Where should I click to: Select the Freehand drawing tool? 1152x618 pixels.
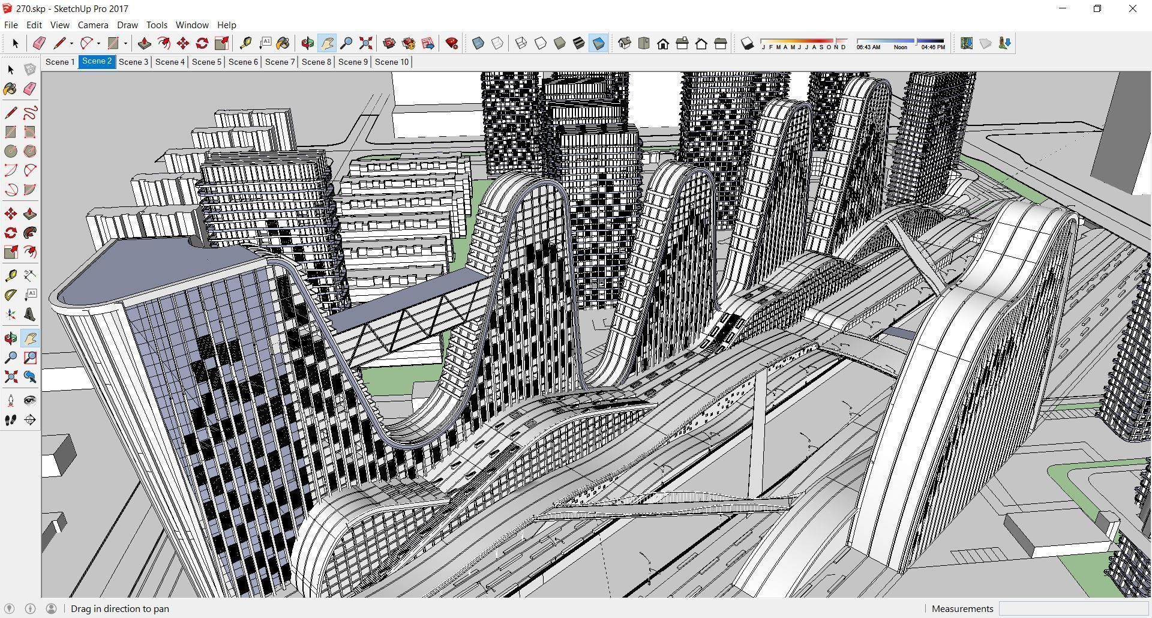(x=30, y=113)
